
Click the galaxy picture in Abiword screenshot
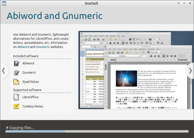click(x=126, y=79)
